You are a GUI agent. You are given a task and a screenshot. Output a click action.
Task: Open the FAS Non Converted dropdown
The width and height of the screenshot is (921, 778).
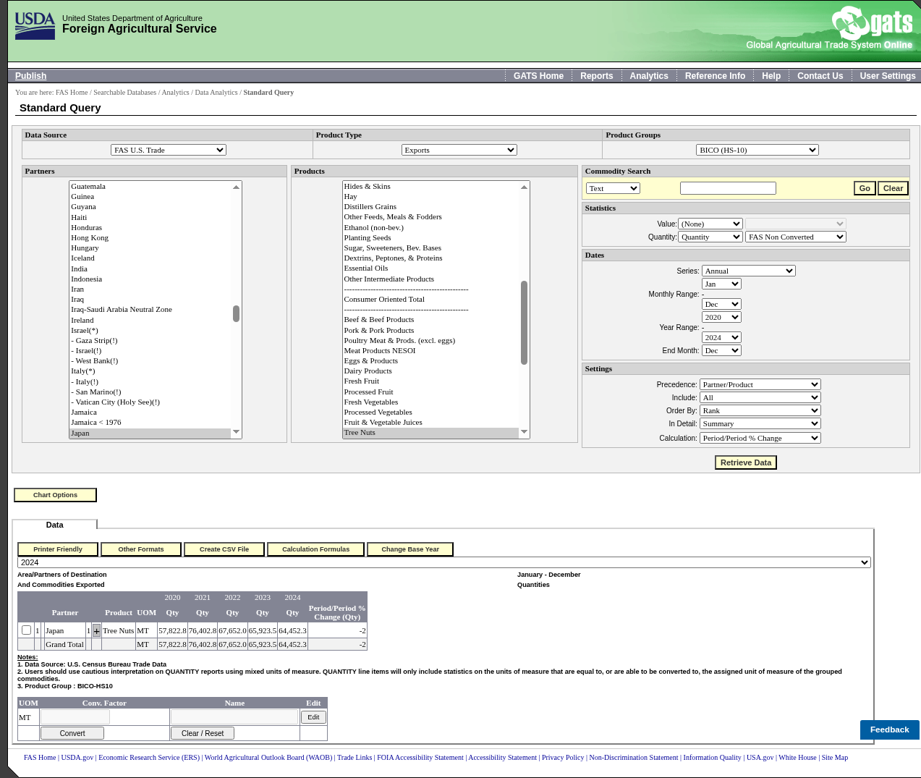tap(796, 237)
